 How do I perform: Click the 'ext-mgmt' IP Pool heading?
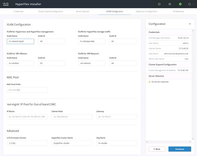click(x=31, y=104)
